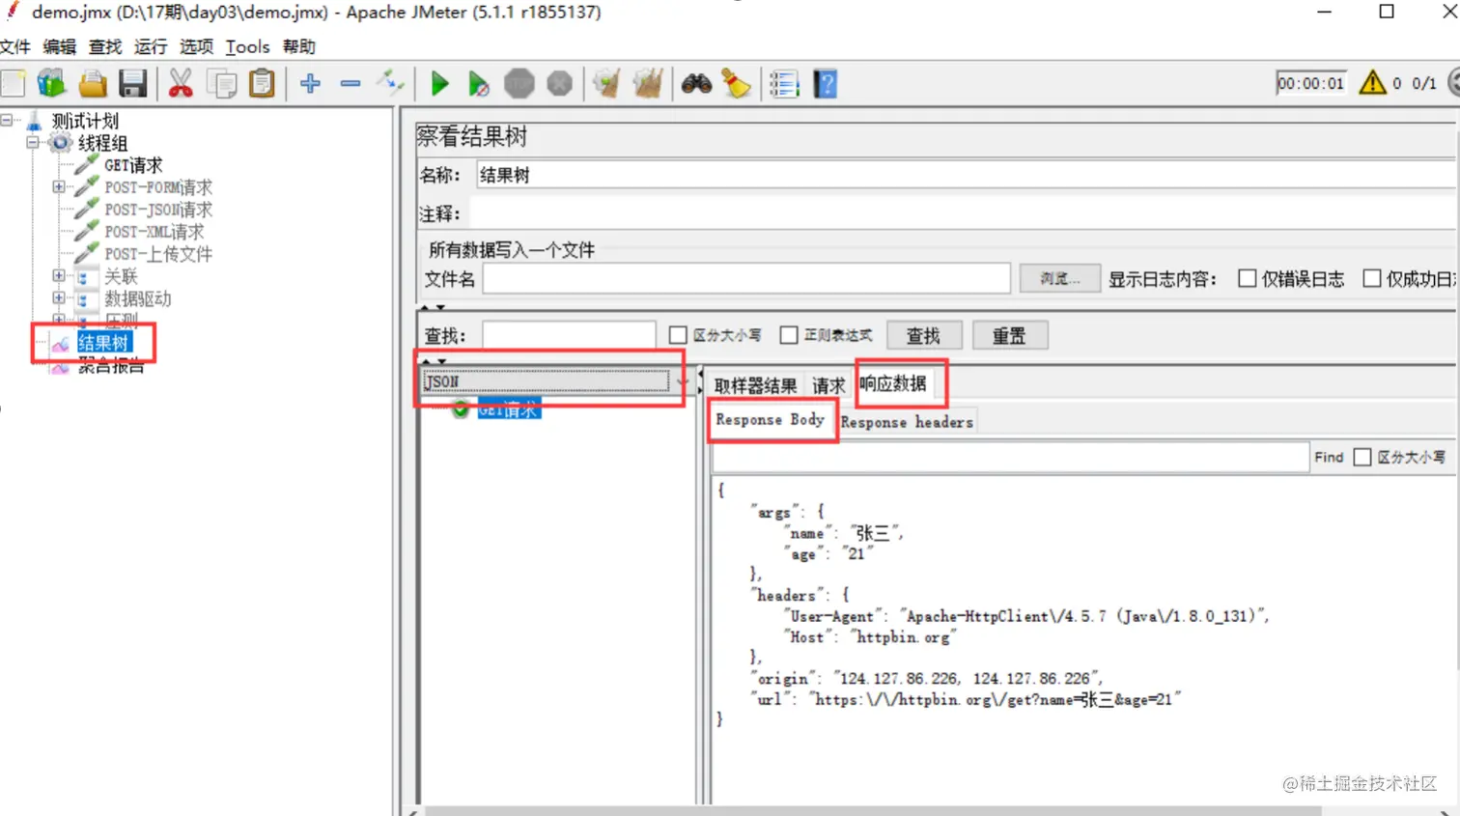
Task: Clear results with single broom icon
Action: (x=606, y=84)
